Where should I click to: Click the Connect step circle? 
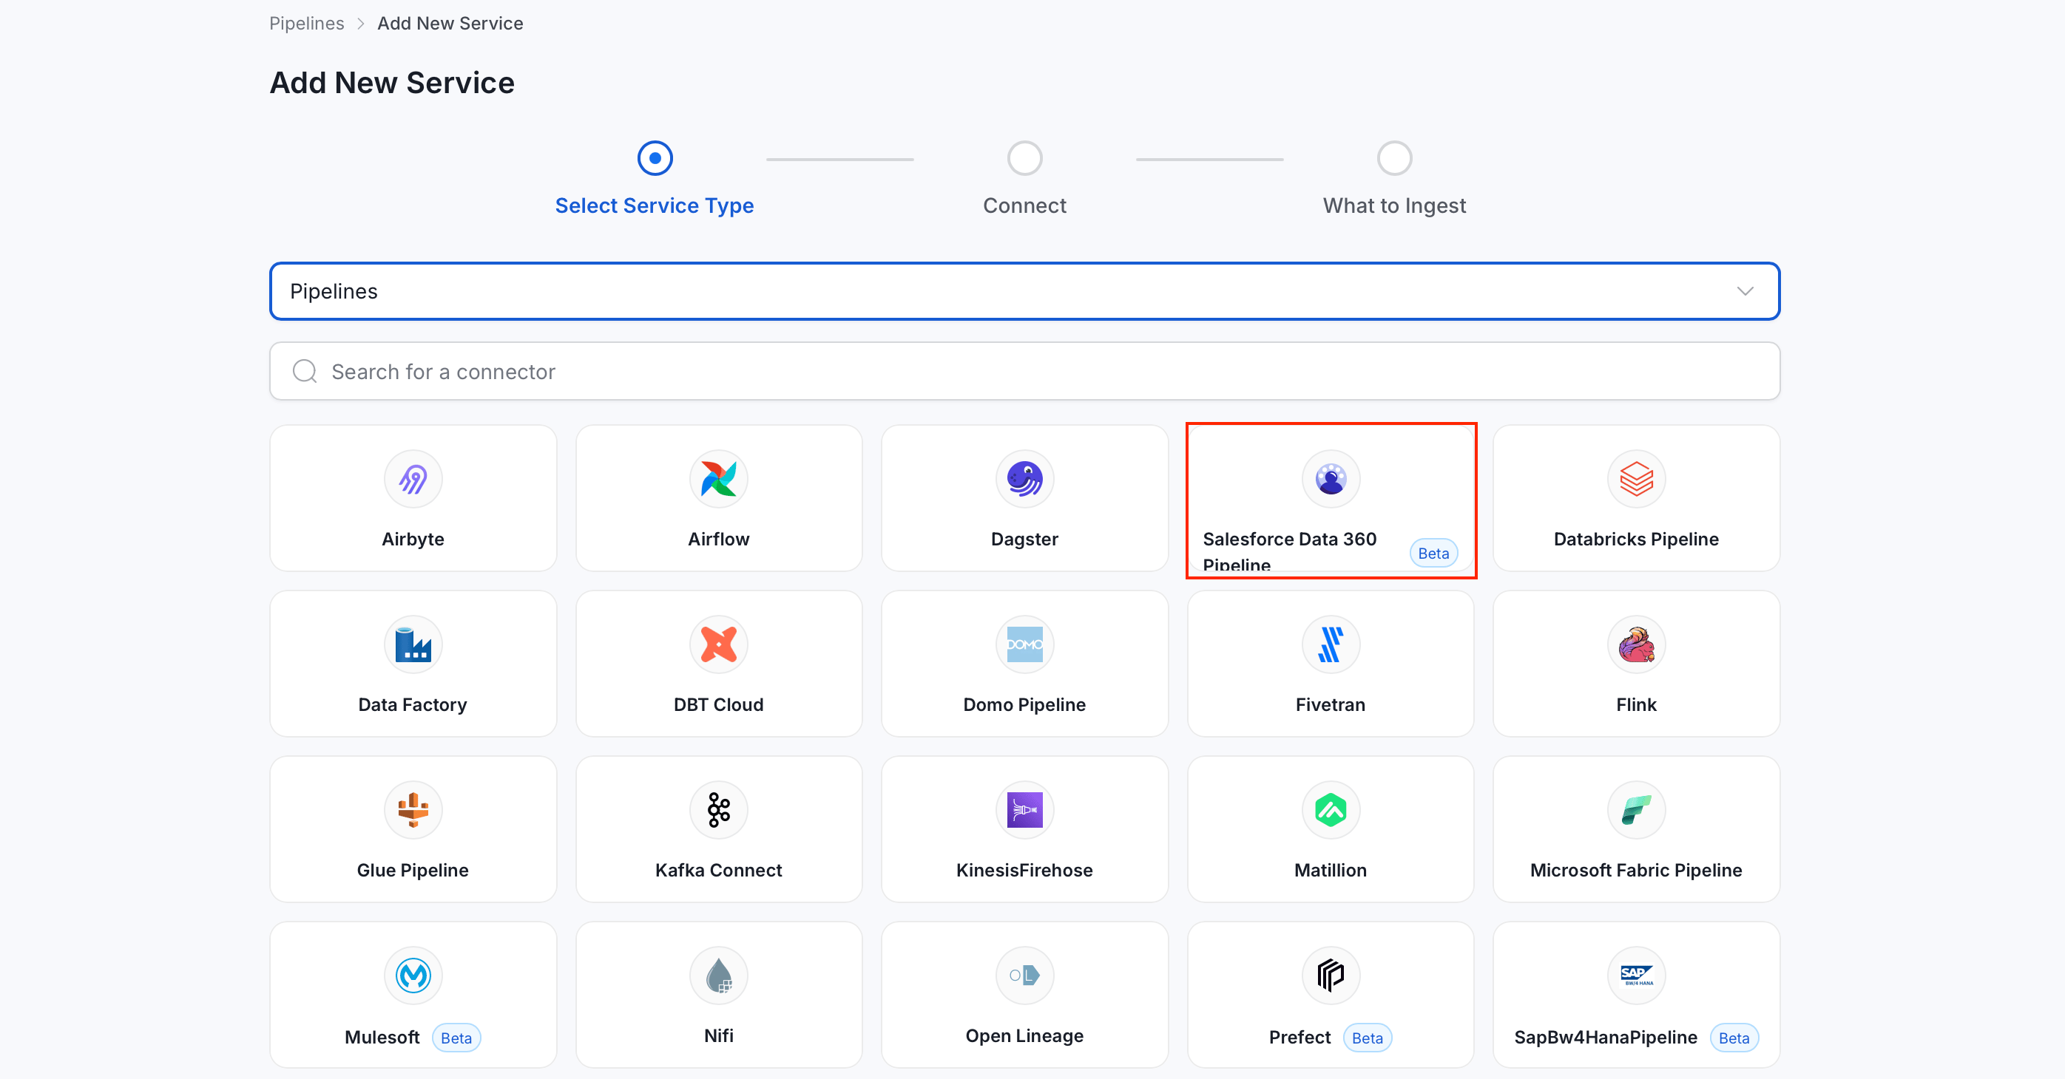click(1024, 159)
